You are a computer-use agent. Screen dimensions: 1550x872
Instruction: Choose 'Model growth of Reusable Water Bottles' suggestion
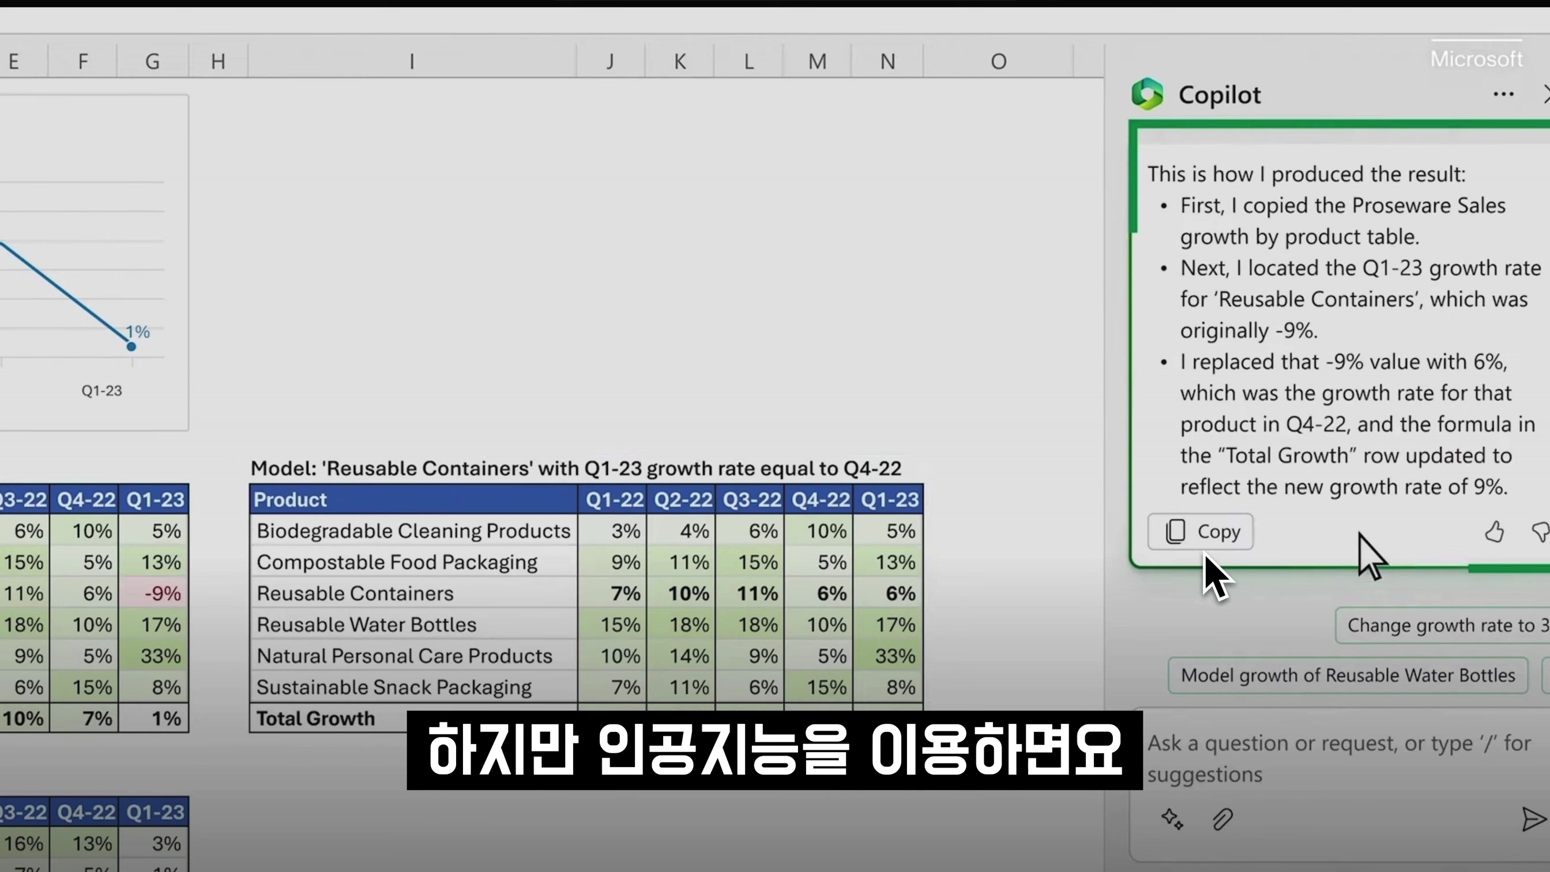tap(1348, 675)
